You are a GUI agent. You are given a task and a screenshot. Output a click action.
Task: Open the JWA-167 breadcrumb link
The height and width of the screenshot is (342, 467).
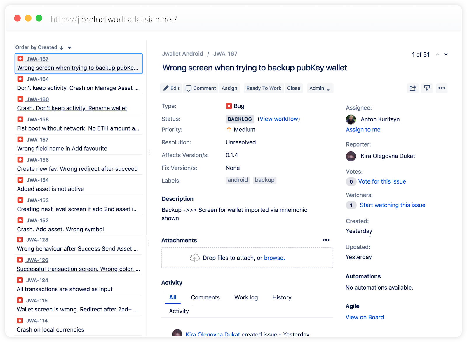click(225, 54)
